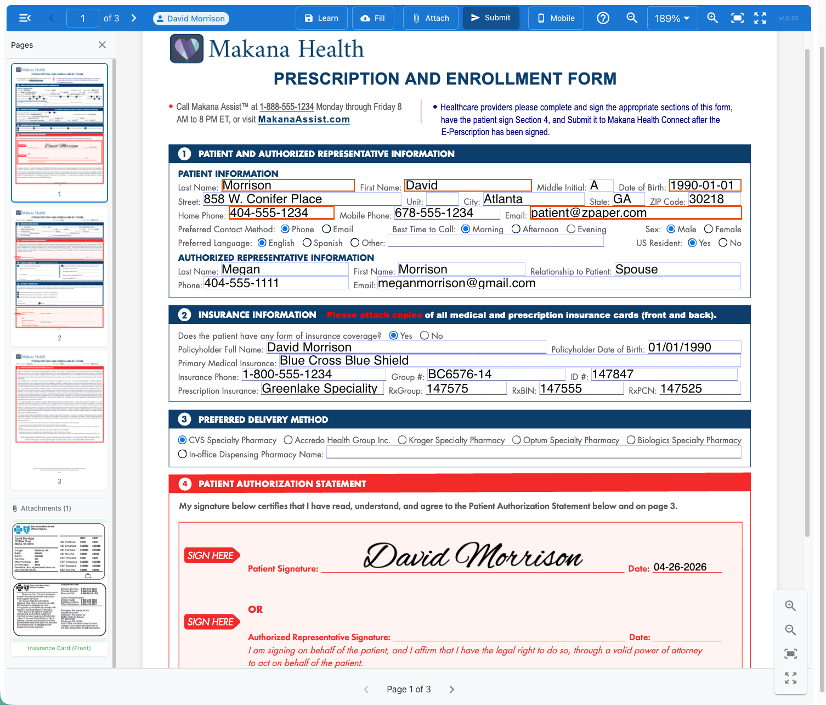Select page 3 thumbnail

coord(60,419)
